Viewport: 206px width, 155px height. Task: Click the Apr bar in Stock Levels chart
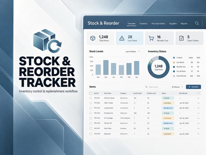(137, 68)
